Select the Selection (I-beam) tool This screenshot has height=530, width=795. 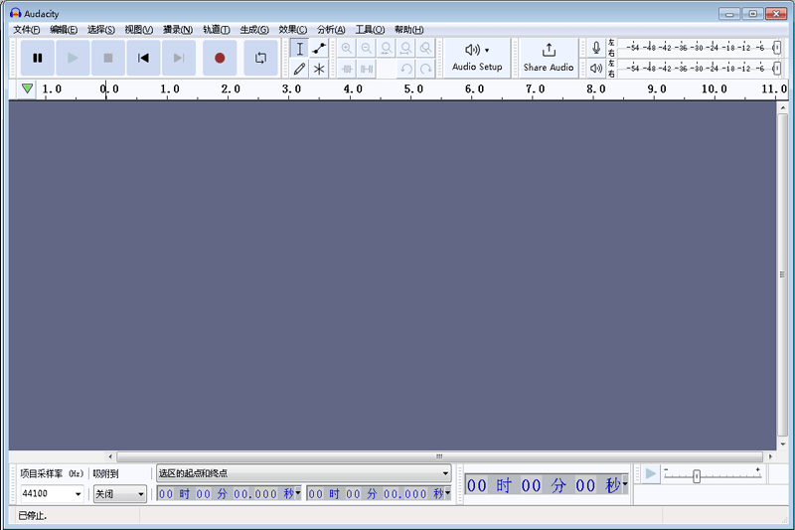(299, 49)
